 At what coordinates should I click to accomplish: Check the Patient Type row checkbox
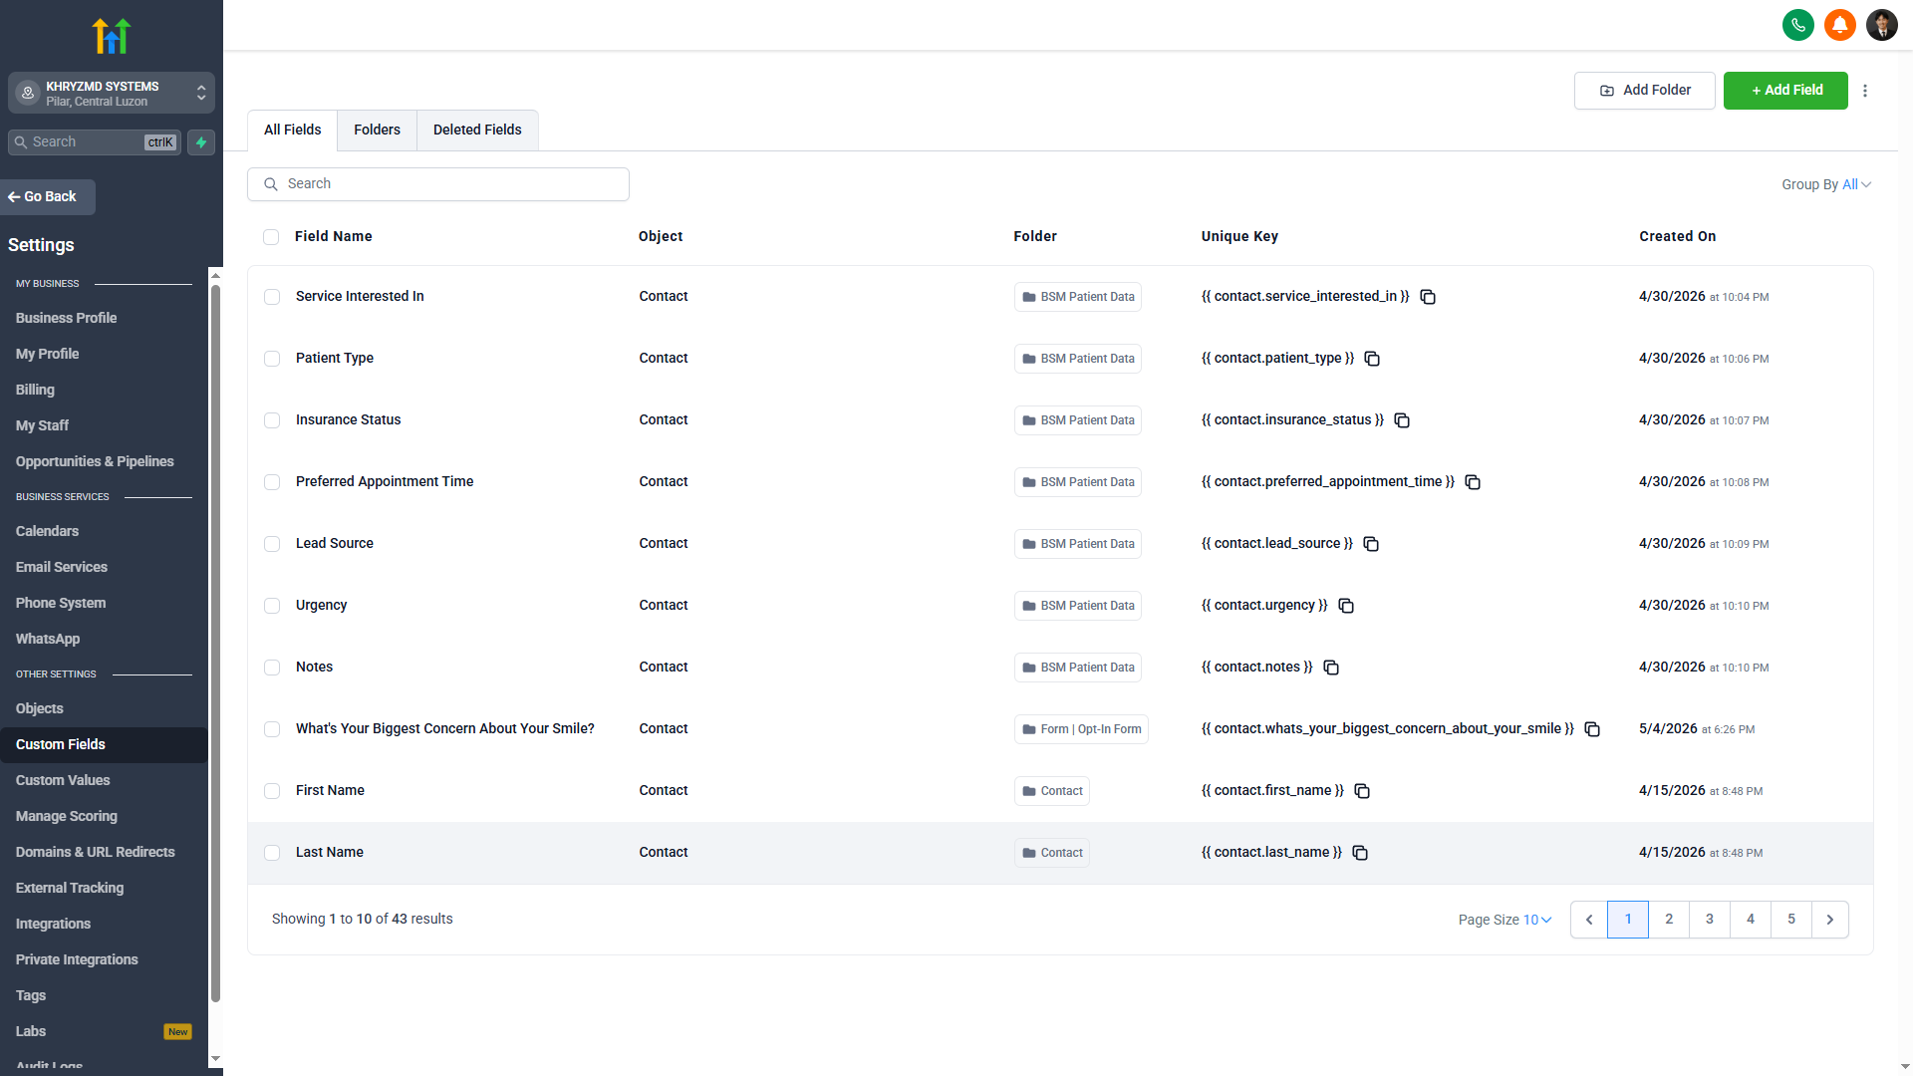272,359
